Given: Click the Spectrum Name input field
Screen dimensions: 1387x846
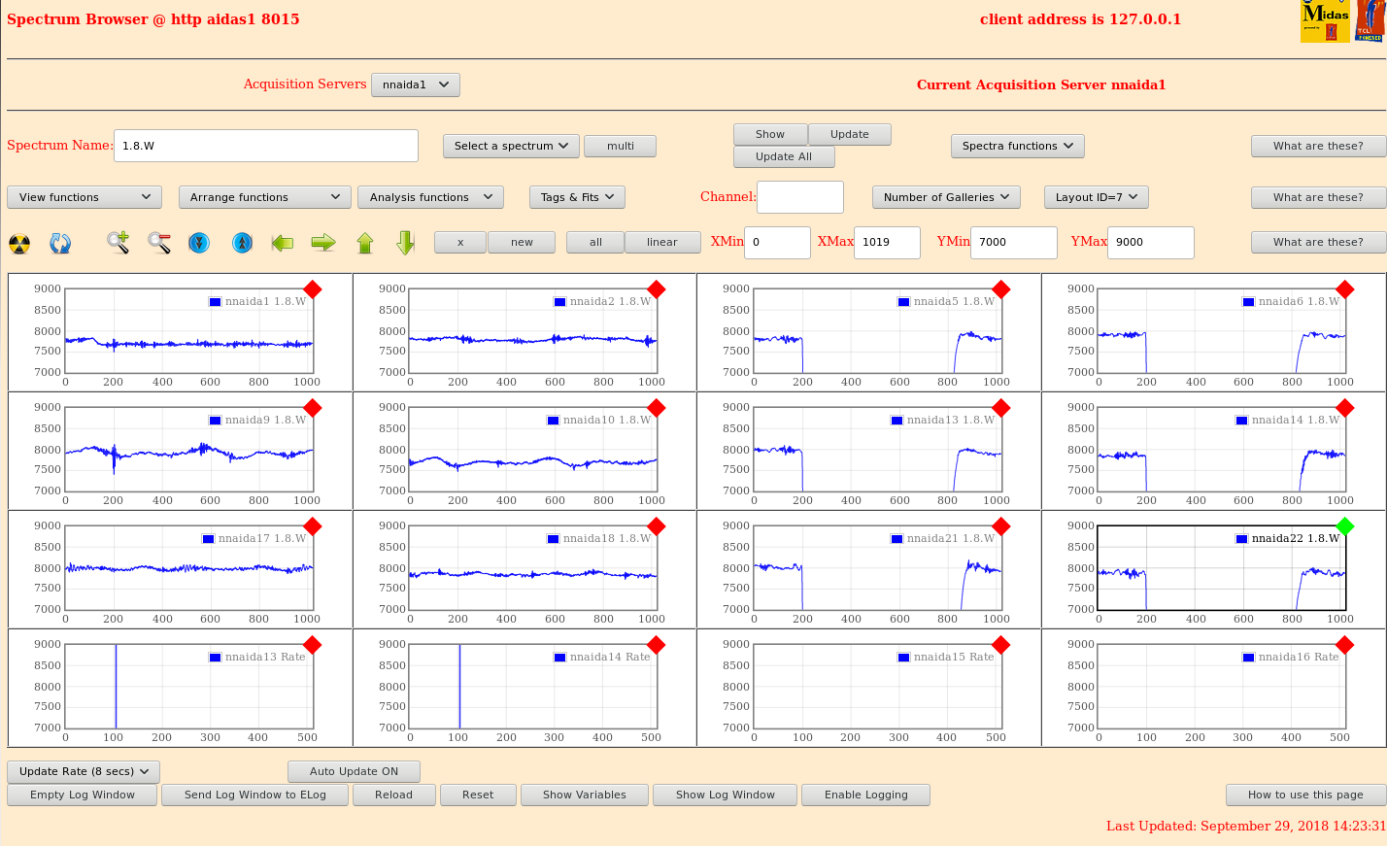Looking at the screenshot, I should click(265, 146).
